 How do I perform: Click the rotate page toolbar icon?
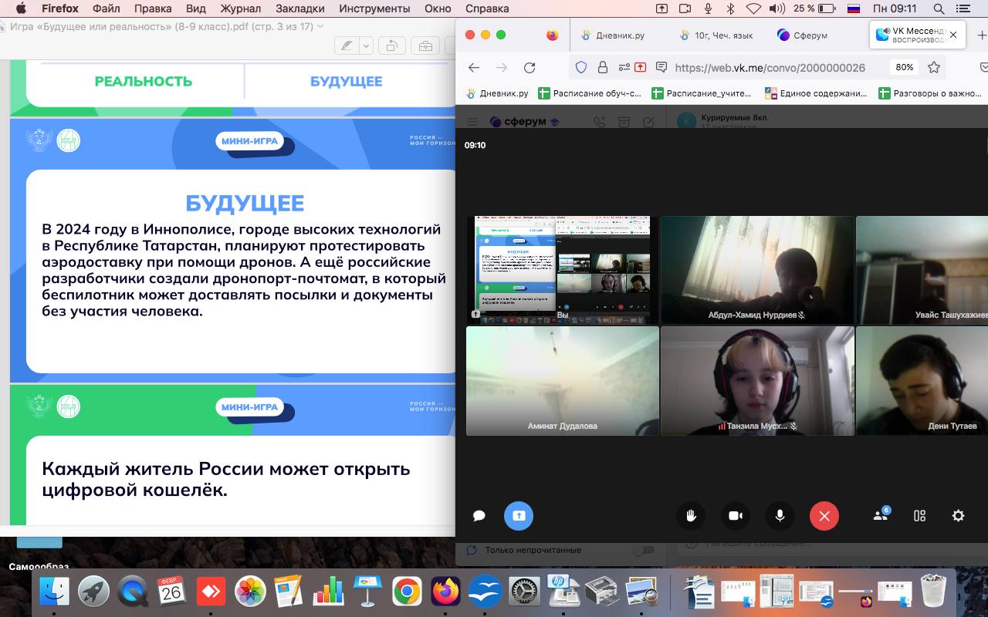coord(391,46)
